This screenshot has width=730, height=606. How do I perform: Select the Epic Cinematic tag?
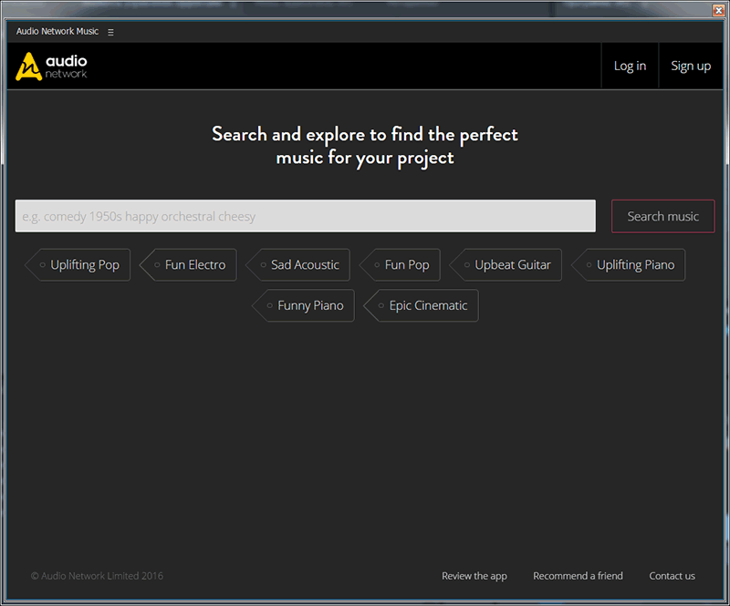422,305
